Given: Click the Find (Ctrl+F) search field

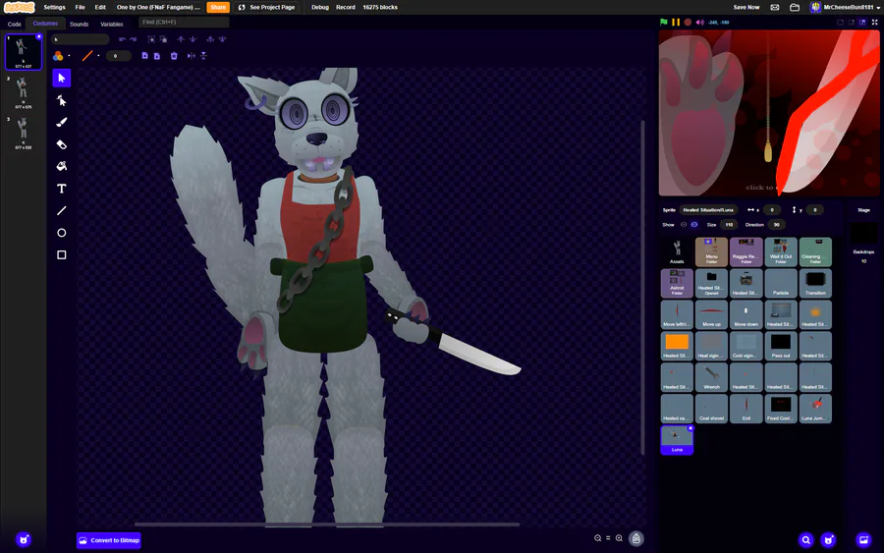Looking at the screenshot, I should [x=184, y=22].
